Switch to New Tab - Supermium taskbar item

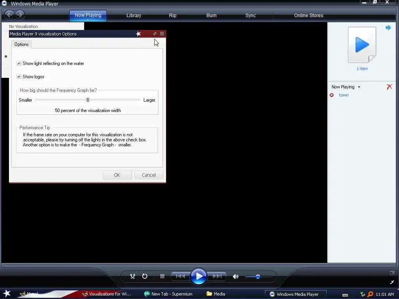coord(168,294)
